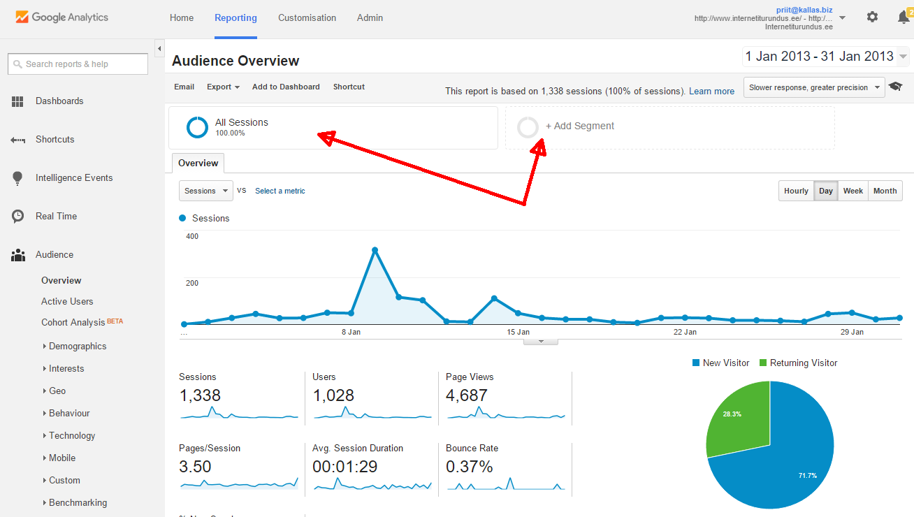Switch chart granularity to Hourly
Viewport: 914px width, 517px height.
tap(796, 191)
